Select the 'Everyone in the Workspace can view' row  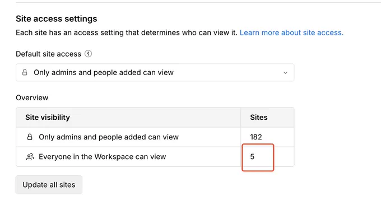point(155,157)
